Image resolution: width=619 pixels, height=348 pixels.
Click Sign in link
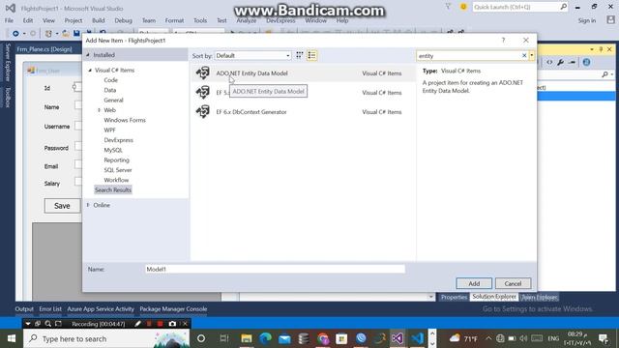pos(587,20)
